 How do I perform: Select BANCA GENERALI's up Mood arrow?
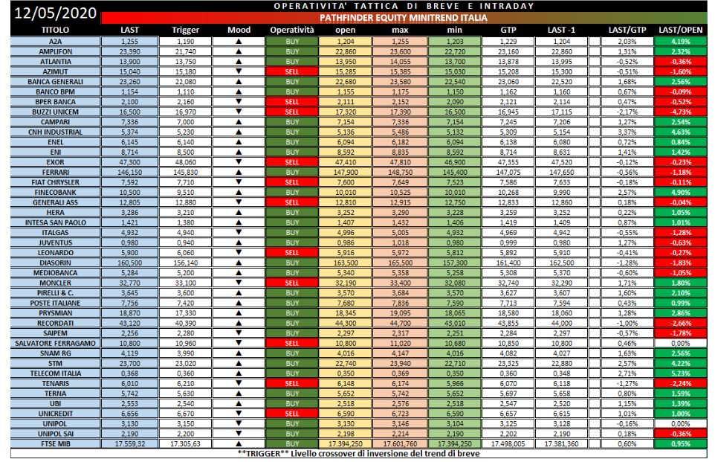tap(239, 82)
